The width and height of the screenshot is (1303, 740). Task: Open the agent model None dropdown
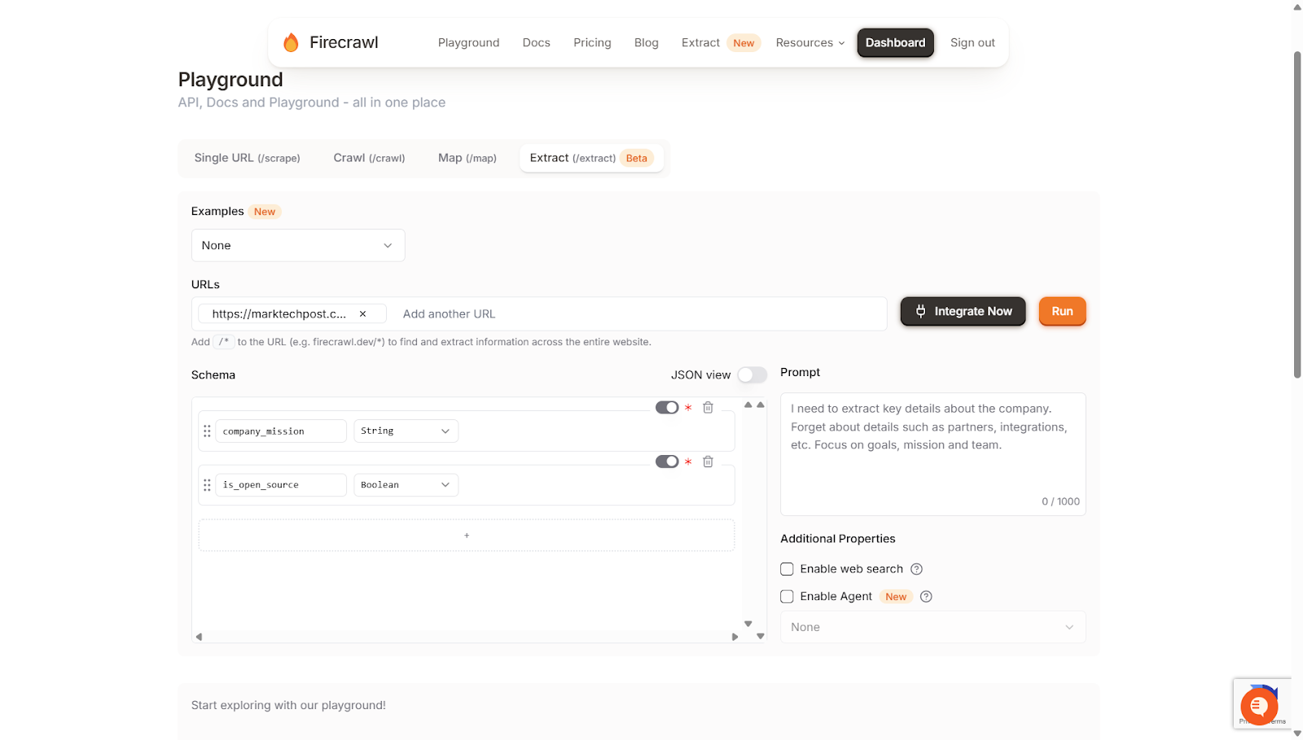(932, 628)
